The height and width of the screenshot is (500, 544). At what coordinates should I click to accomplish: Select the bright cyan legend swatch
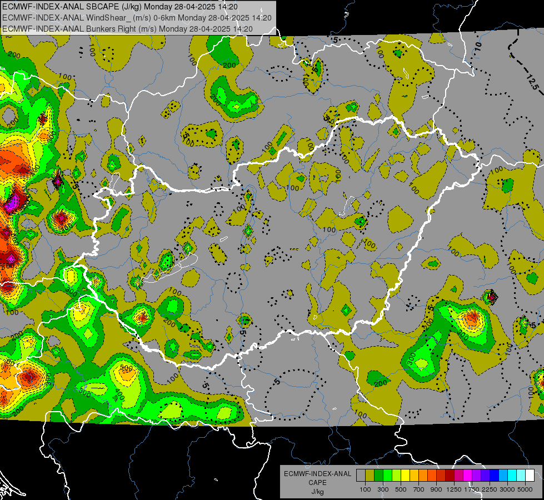point(512,476)
